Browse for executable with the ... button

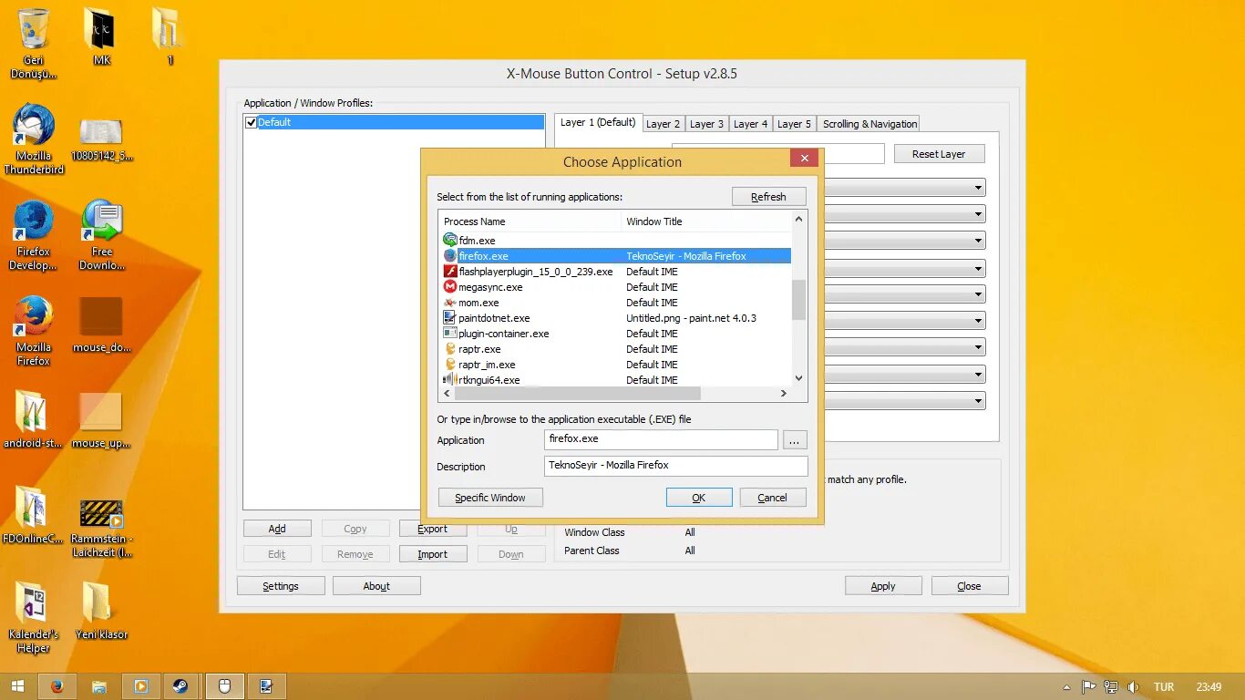coord(794,440)
